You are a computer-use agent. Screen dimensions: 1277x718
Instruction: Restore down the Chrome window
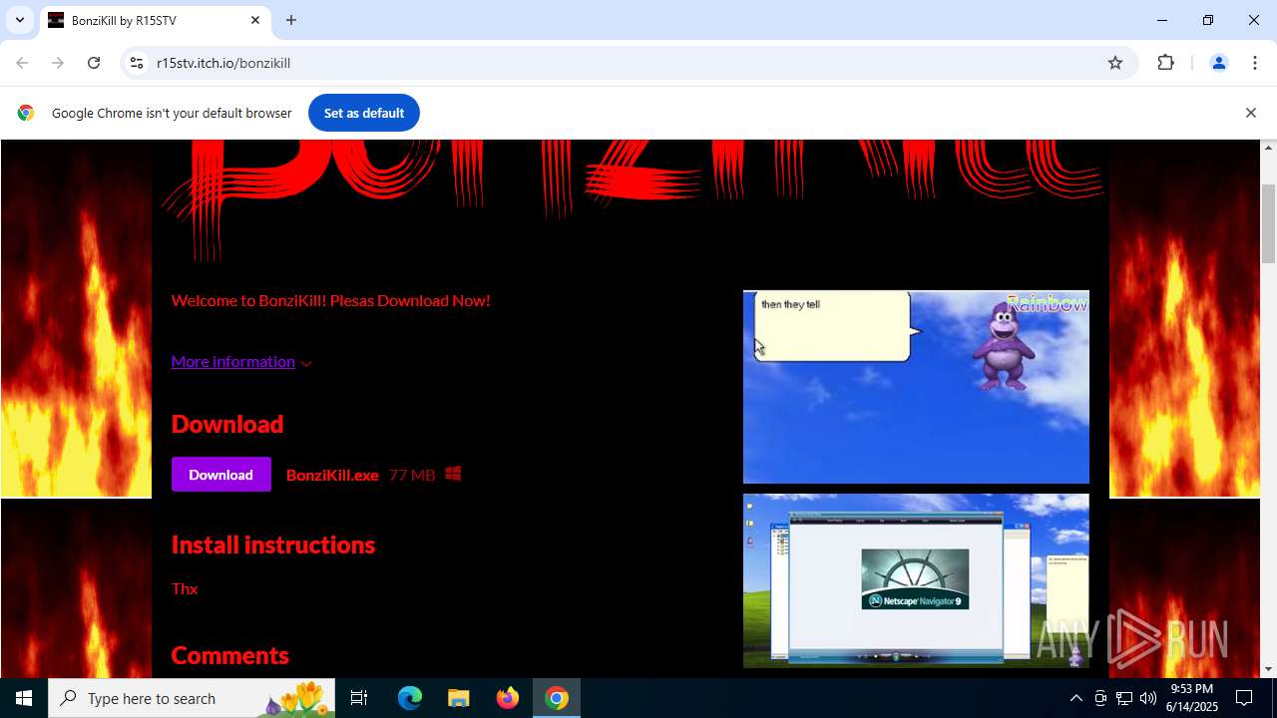[1208, 20]
